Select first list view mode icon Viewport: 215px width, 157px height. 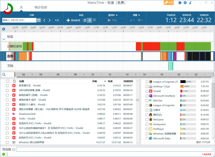(85, 20)
